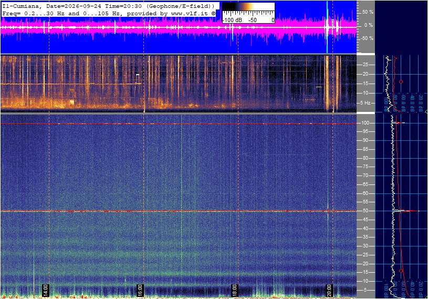Click the 80 label on E-field frequency scale
This screenshot has width=428, height=299.
(x=365, y=158)
